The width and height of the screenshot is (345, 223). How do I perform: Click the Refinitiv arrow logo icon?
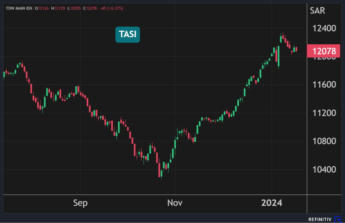click(338, 219)
